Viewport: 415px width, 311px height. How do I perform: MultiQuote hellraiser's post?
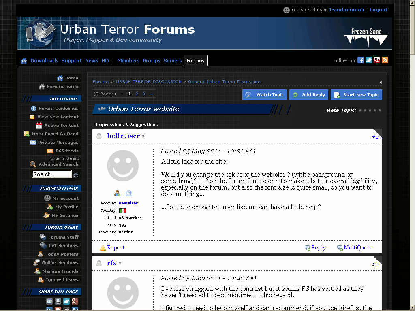[355, 248]
